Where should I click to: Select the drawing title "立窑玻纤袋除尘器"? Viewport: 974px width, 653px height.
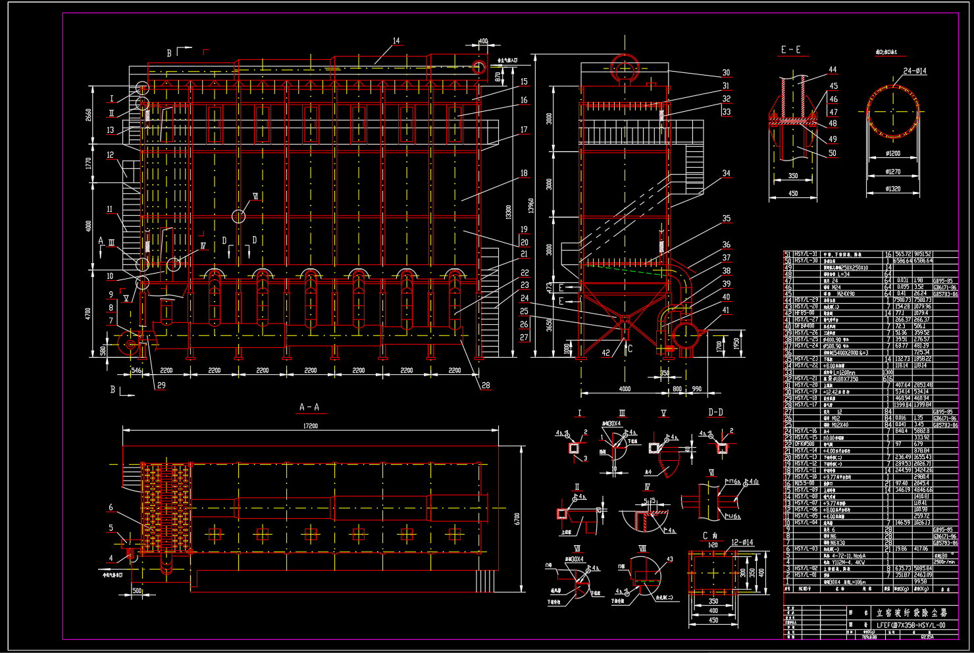click(911, 612)
